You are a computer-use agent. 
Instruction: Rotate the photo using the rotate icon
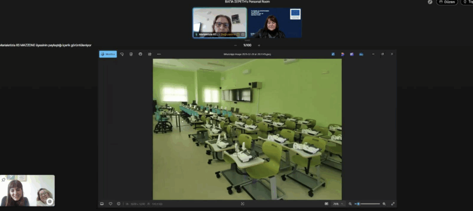point(122,54)
